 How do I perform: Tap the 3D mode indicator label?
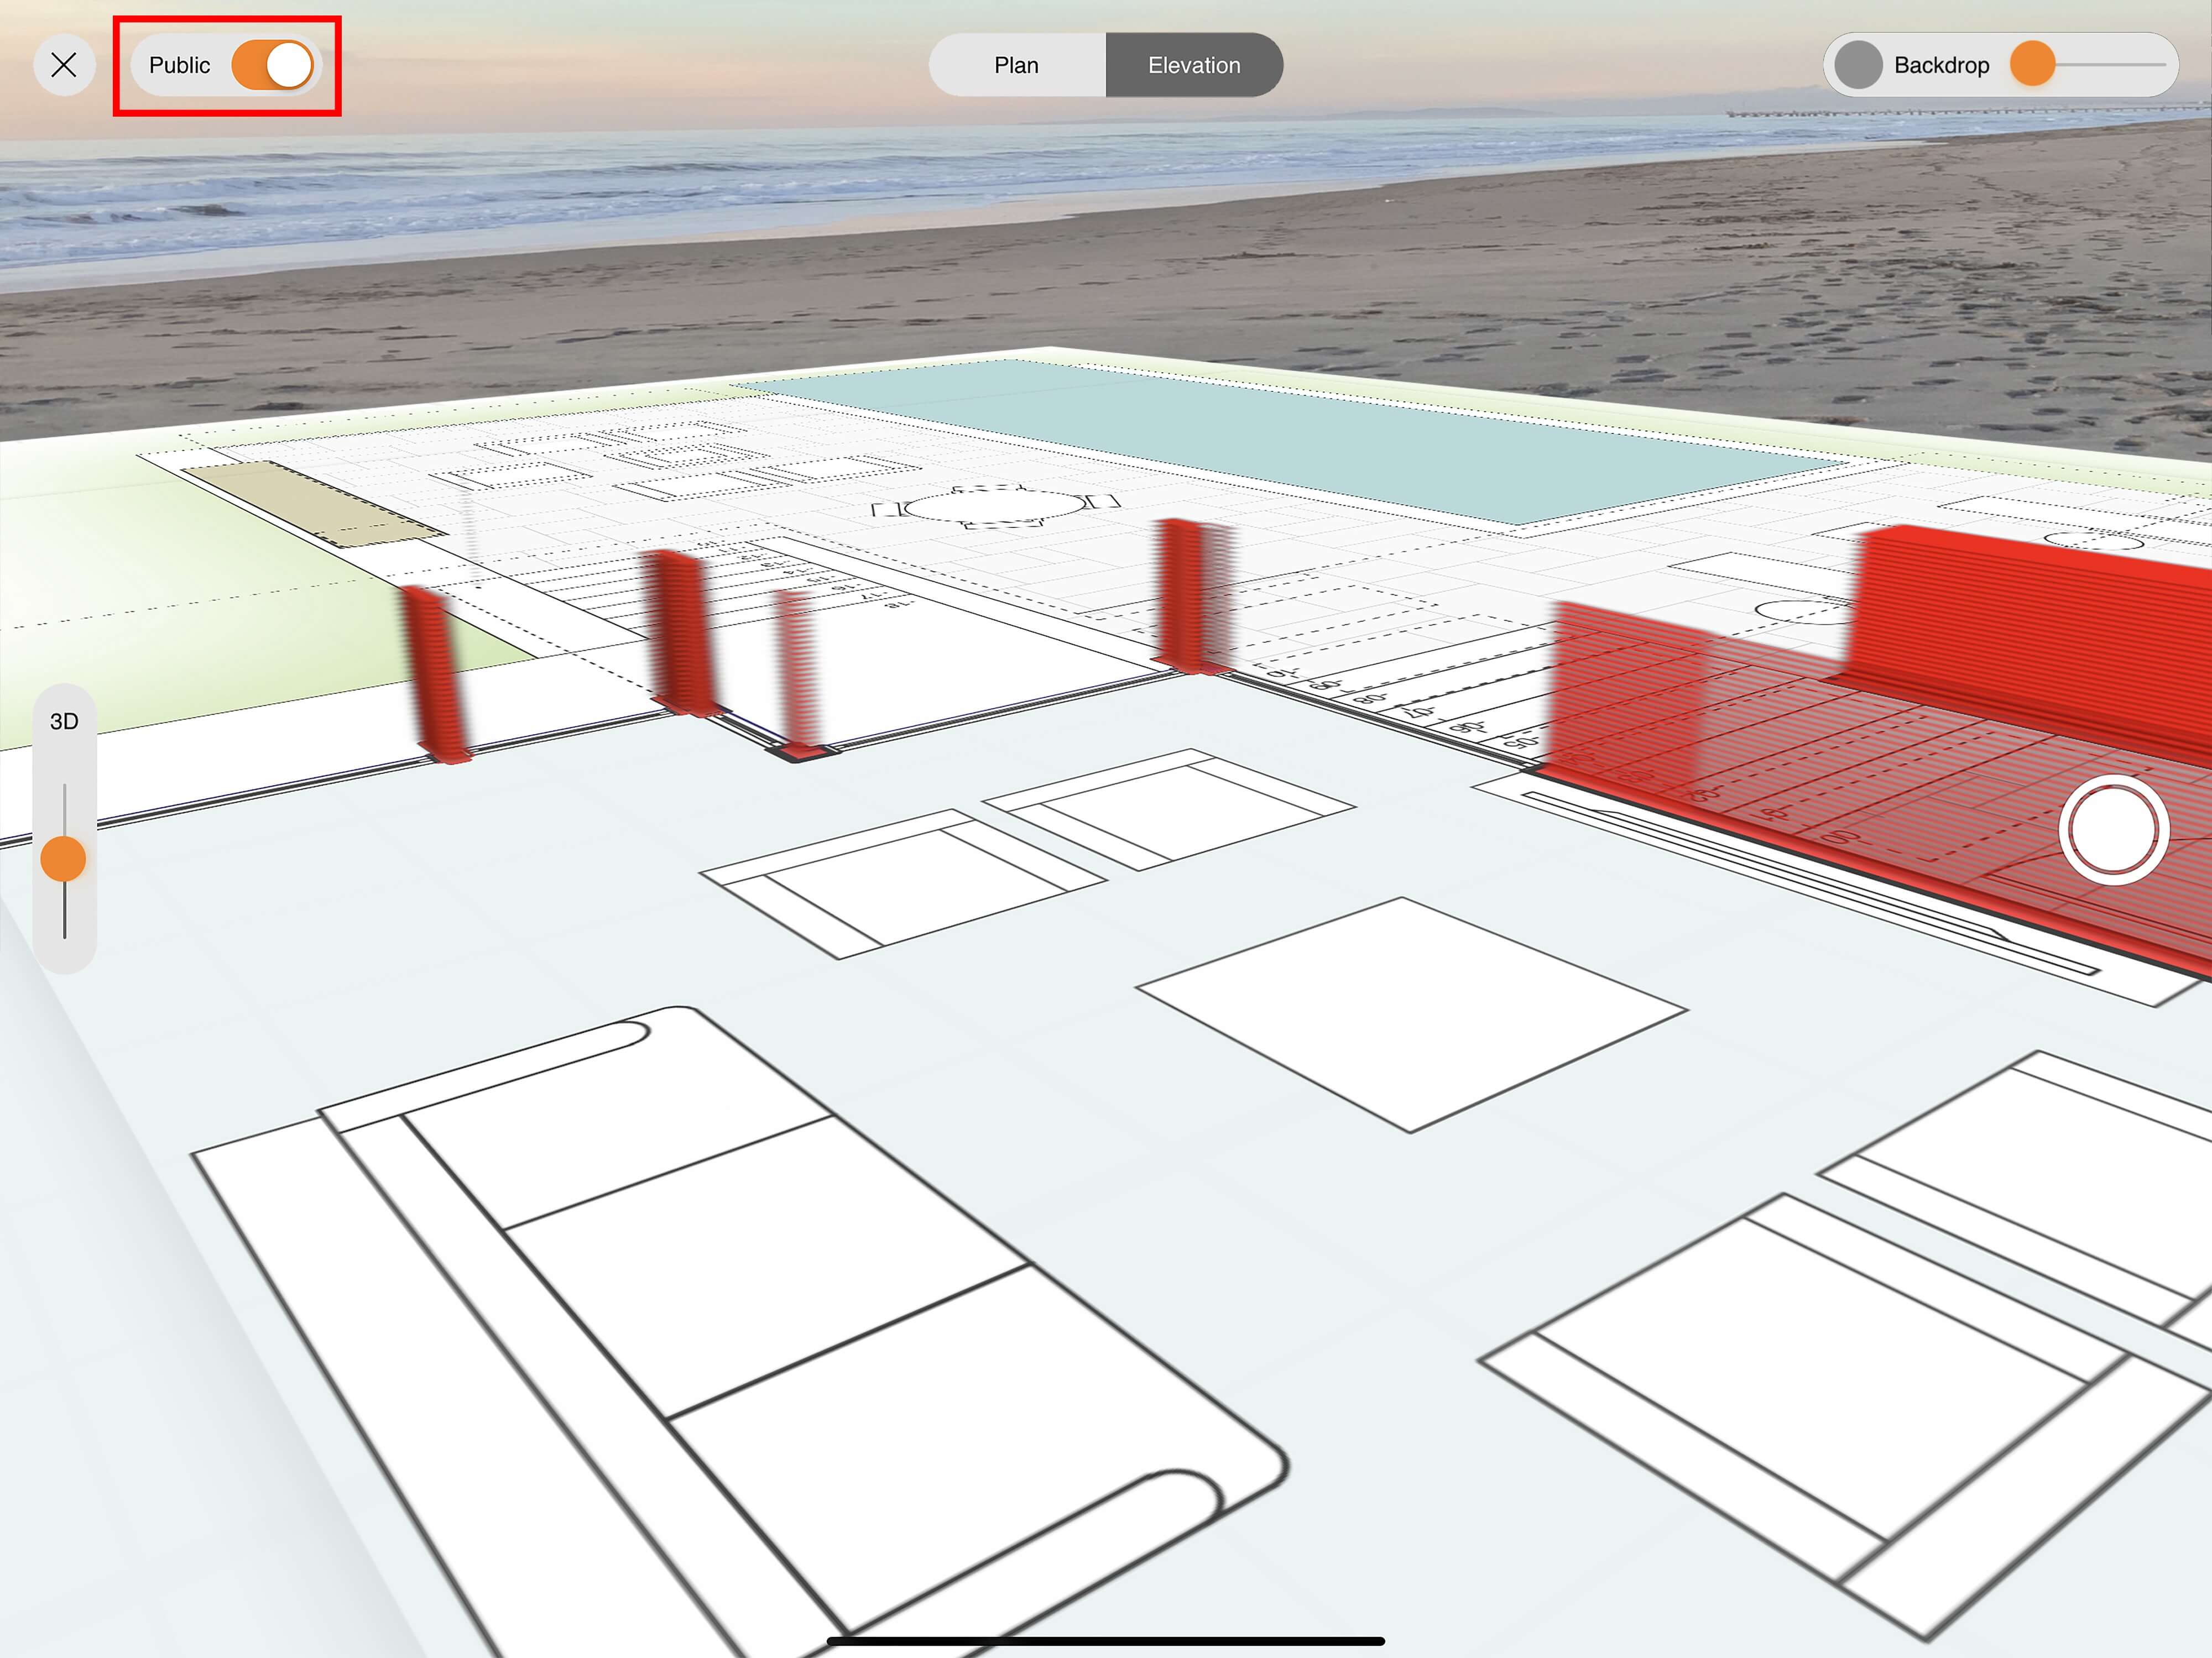click(x=64, y=721)
